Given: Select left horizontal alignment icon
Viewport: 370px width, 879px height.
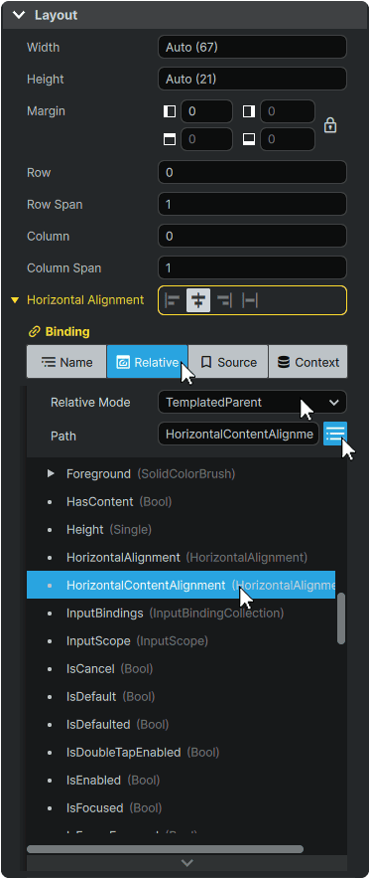Looking at the screenshot, I should (x=173, y=301).
